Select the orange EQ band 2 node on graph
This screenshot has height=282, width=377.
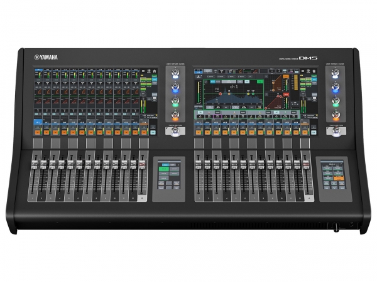click(x=229, y=94)
